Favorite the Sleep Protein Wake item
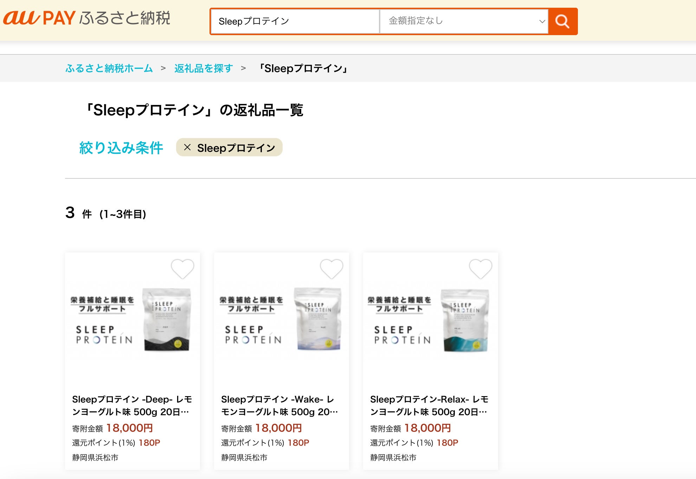The image size is (696, 479). pos(331,269)
